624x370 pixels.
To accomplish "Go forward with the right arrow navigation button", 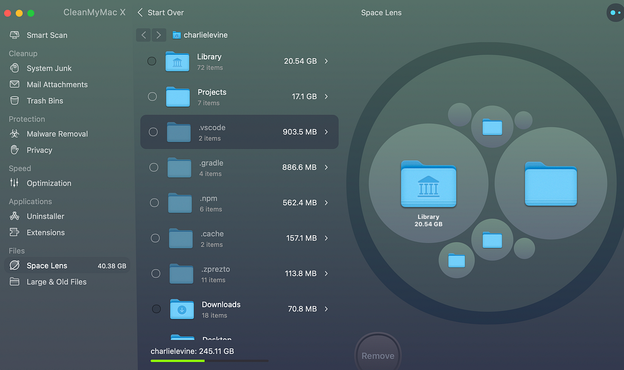I will tap(158, 35).
